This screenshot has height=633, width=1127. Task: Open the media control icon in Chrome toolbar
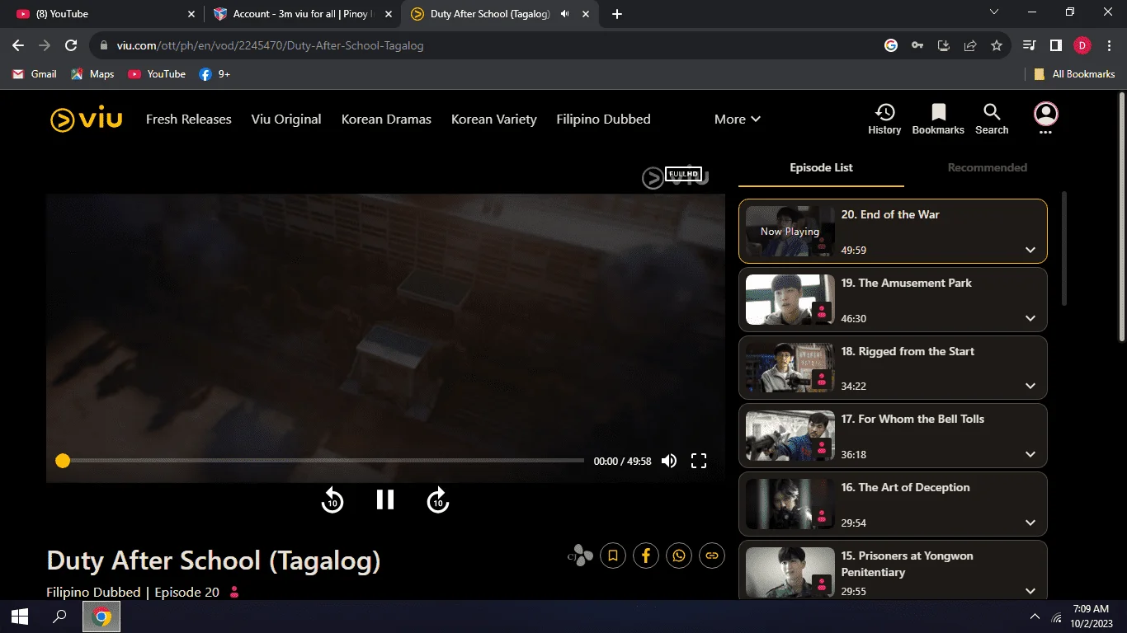point(1030,45)
